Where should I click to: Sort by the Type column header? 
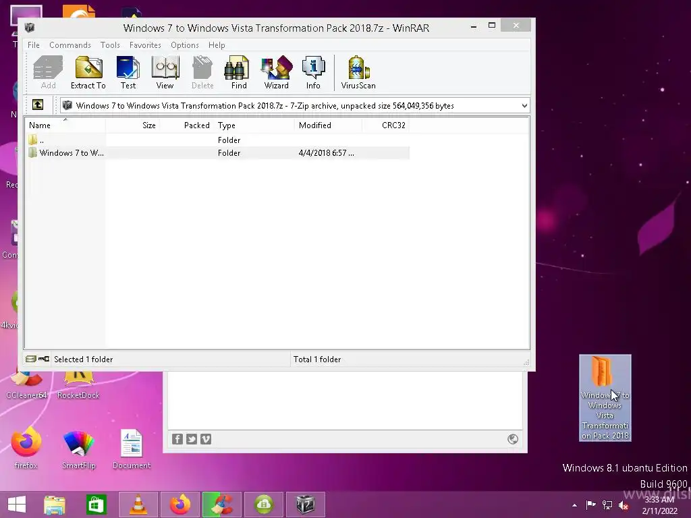pyautogui.click(x=254, y=125)
